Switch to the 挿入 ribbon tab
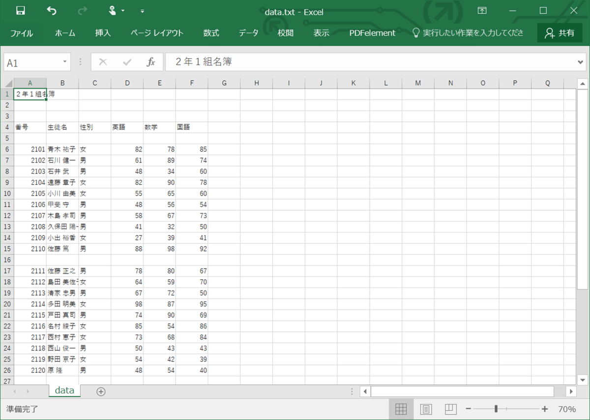This screenshot has height=420, width=590. point(103,33)
